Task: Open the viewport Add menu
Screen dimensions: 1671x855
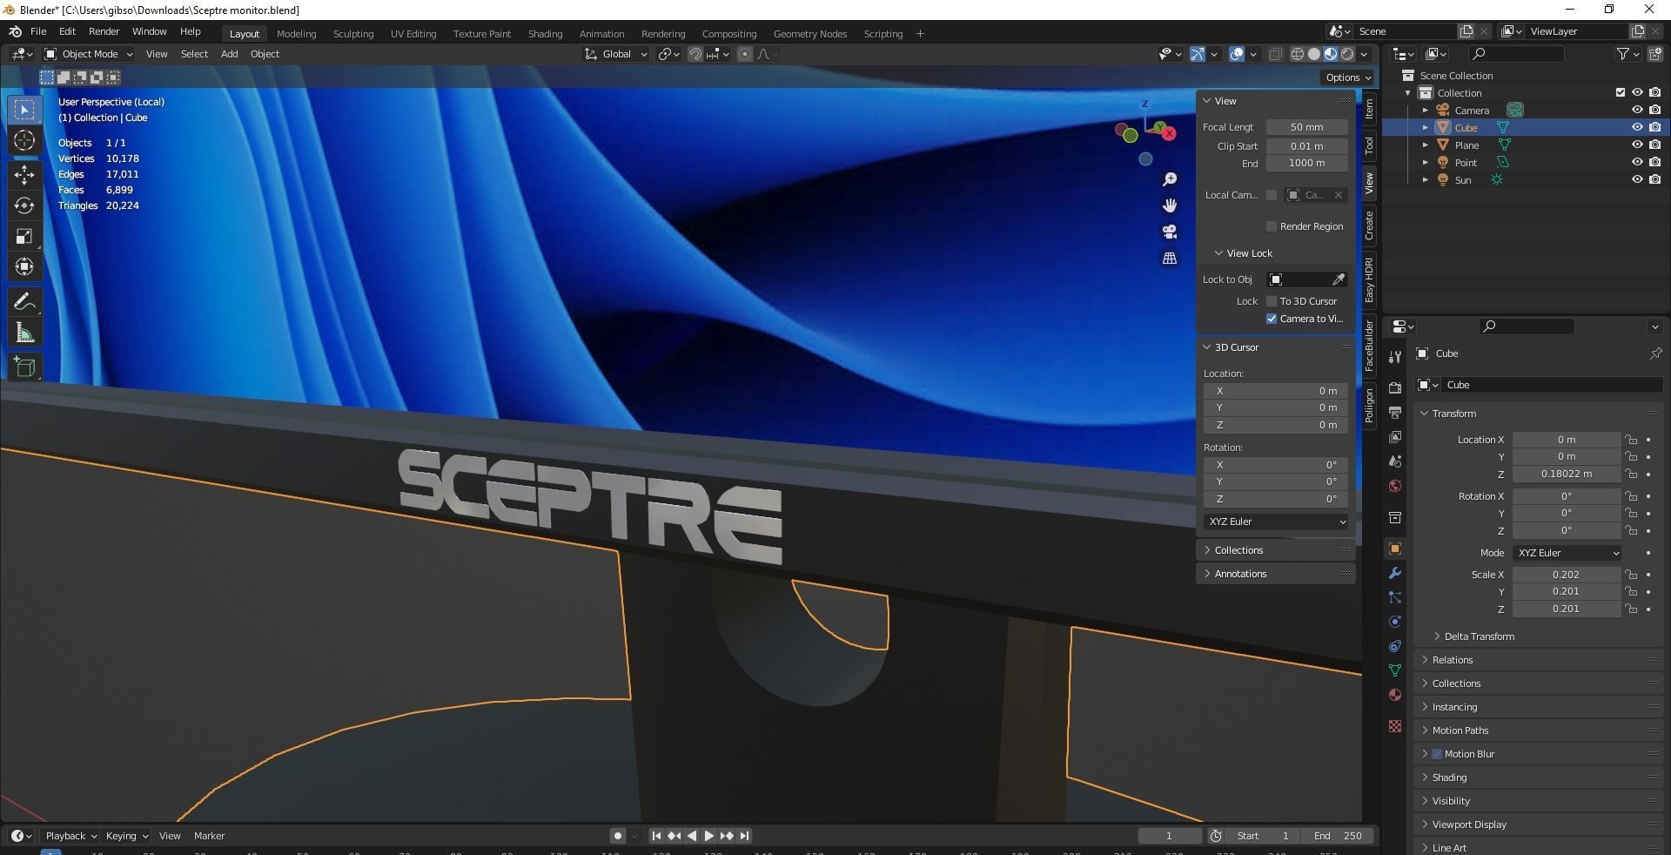Action: (229, 54)
